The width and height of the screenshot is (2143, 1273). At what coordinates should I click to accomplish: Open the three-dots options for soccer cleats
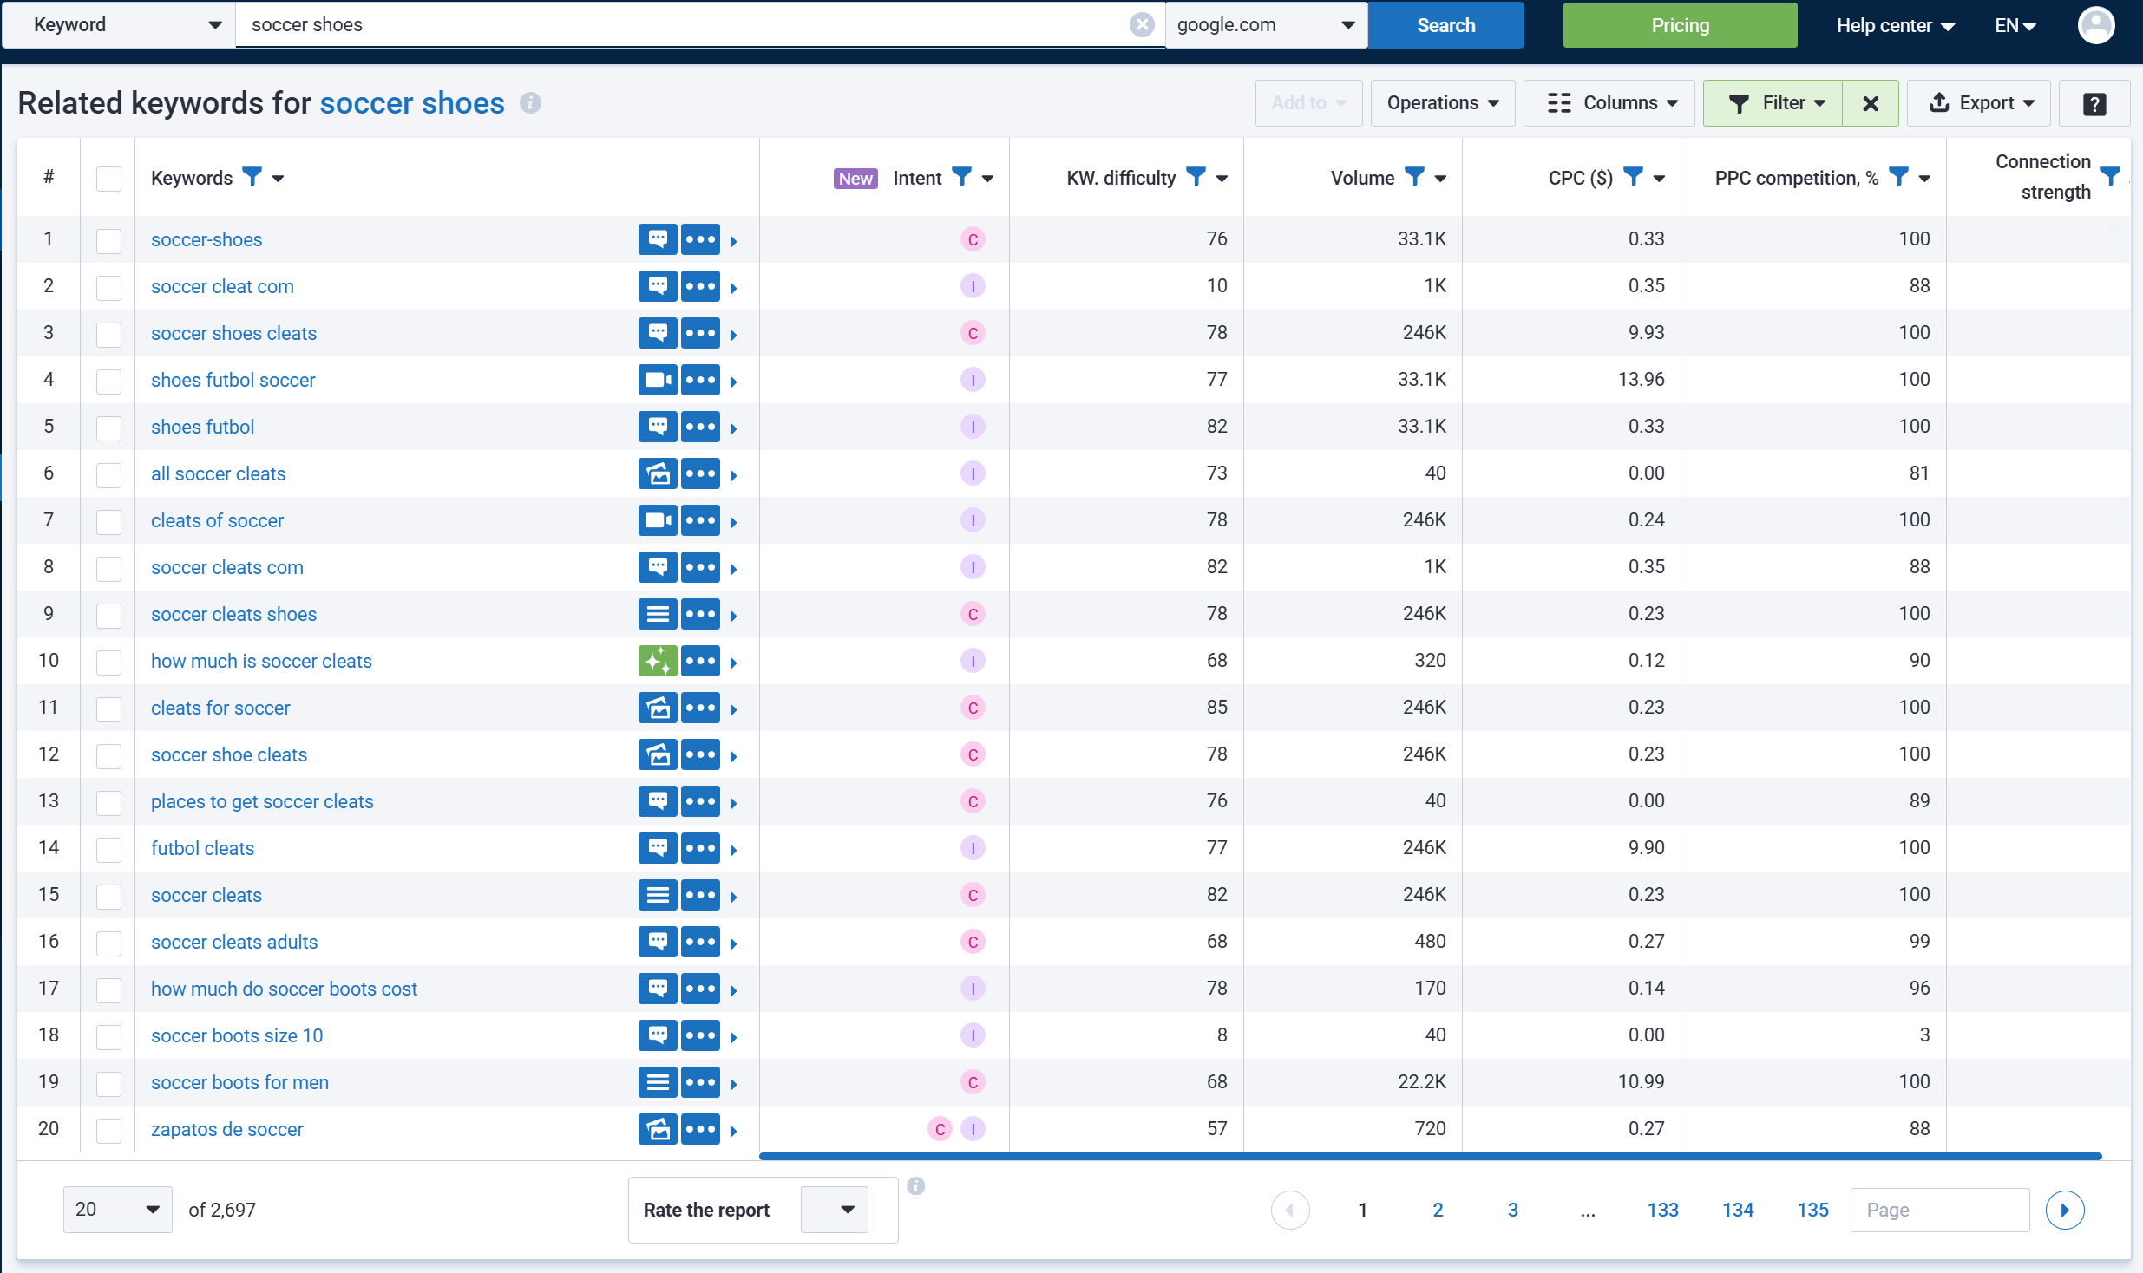tap(701, 895)
